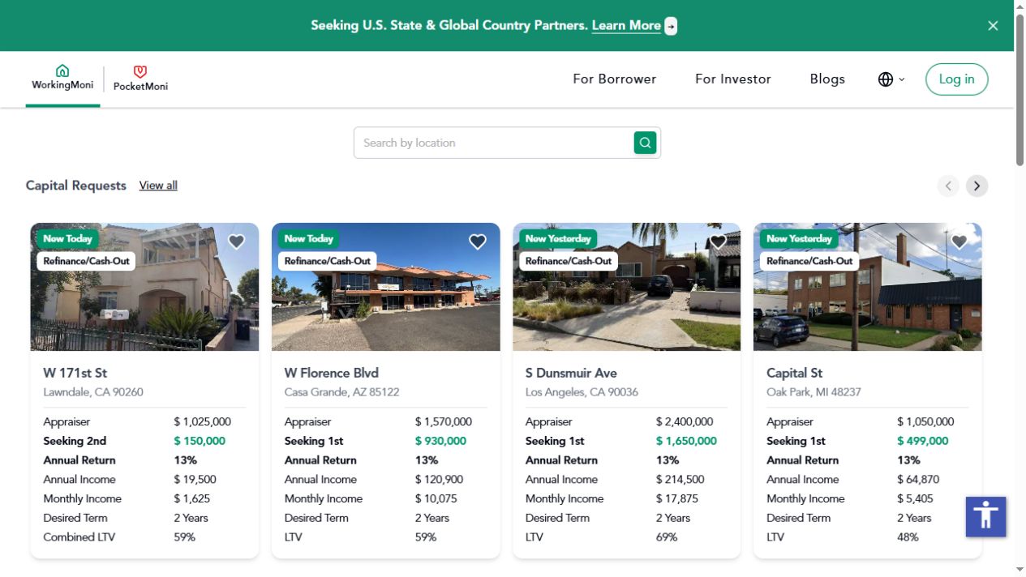This screenshot has width=1026, height=577.
Task: Open the W 171st St property photo
Action: pyautogui.click(x=144, y=287)
